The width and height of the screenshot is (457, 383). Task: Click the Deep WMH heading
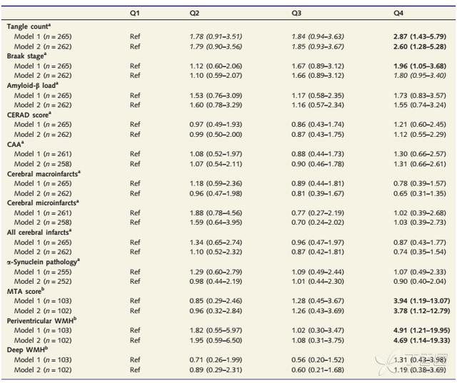tap(27, 349)
